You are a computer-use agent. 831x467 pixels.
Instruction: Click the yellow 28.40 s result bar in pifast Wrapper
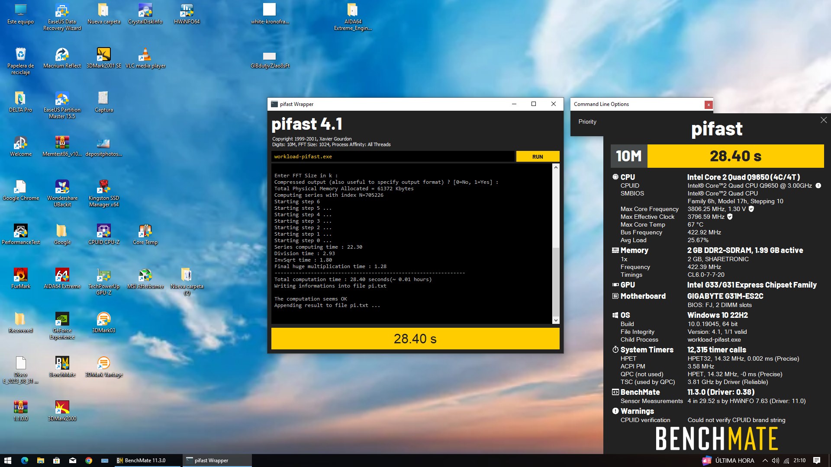click(415, 339)
